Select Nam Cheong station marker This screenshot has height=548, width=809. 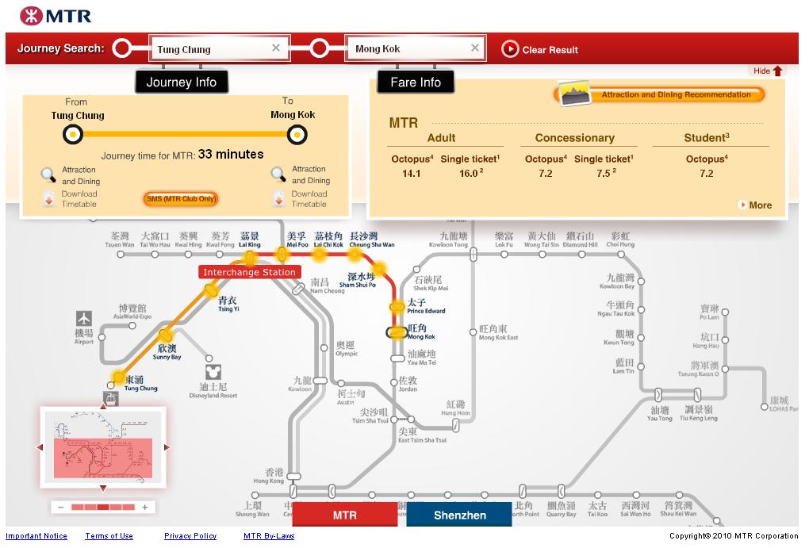click(x=298, y=289)
